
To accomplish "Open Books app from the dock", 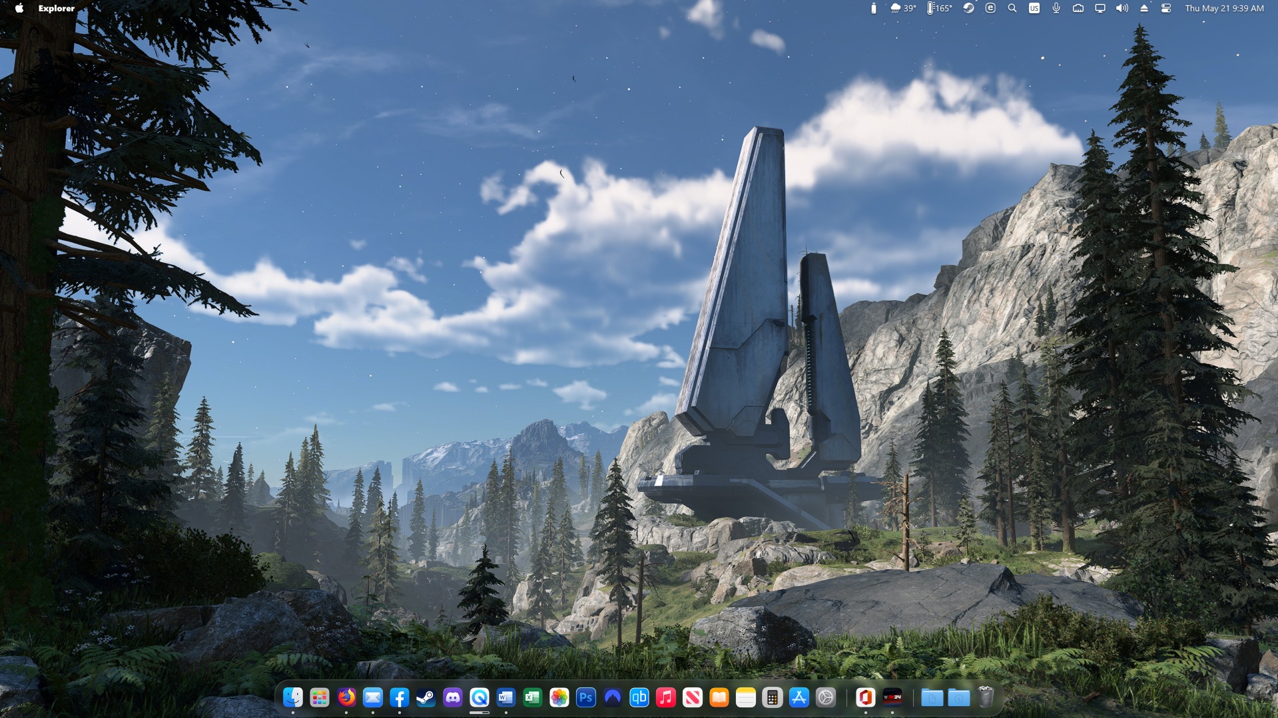I will (719, 697).
